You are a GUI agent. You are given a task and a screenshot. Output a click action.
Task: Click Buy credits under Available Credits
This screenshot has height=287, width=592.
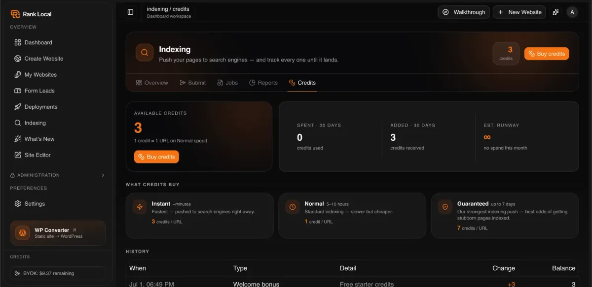(x=156, y=157)
